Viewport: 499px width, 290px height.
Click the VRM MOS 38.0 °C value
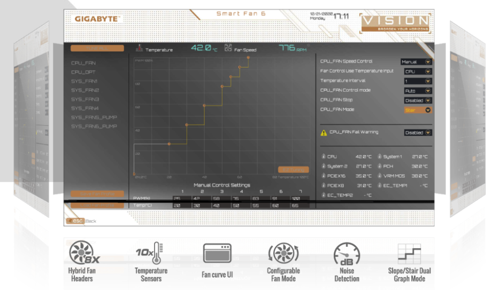coord(419,176)
